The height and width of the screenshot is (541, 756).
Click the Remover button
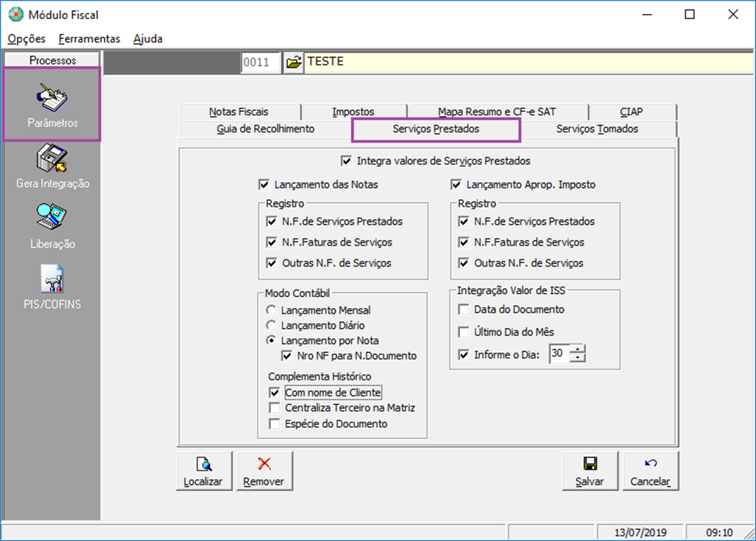tap(264, 471)
